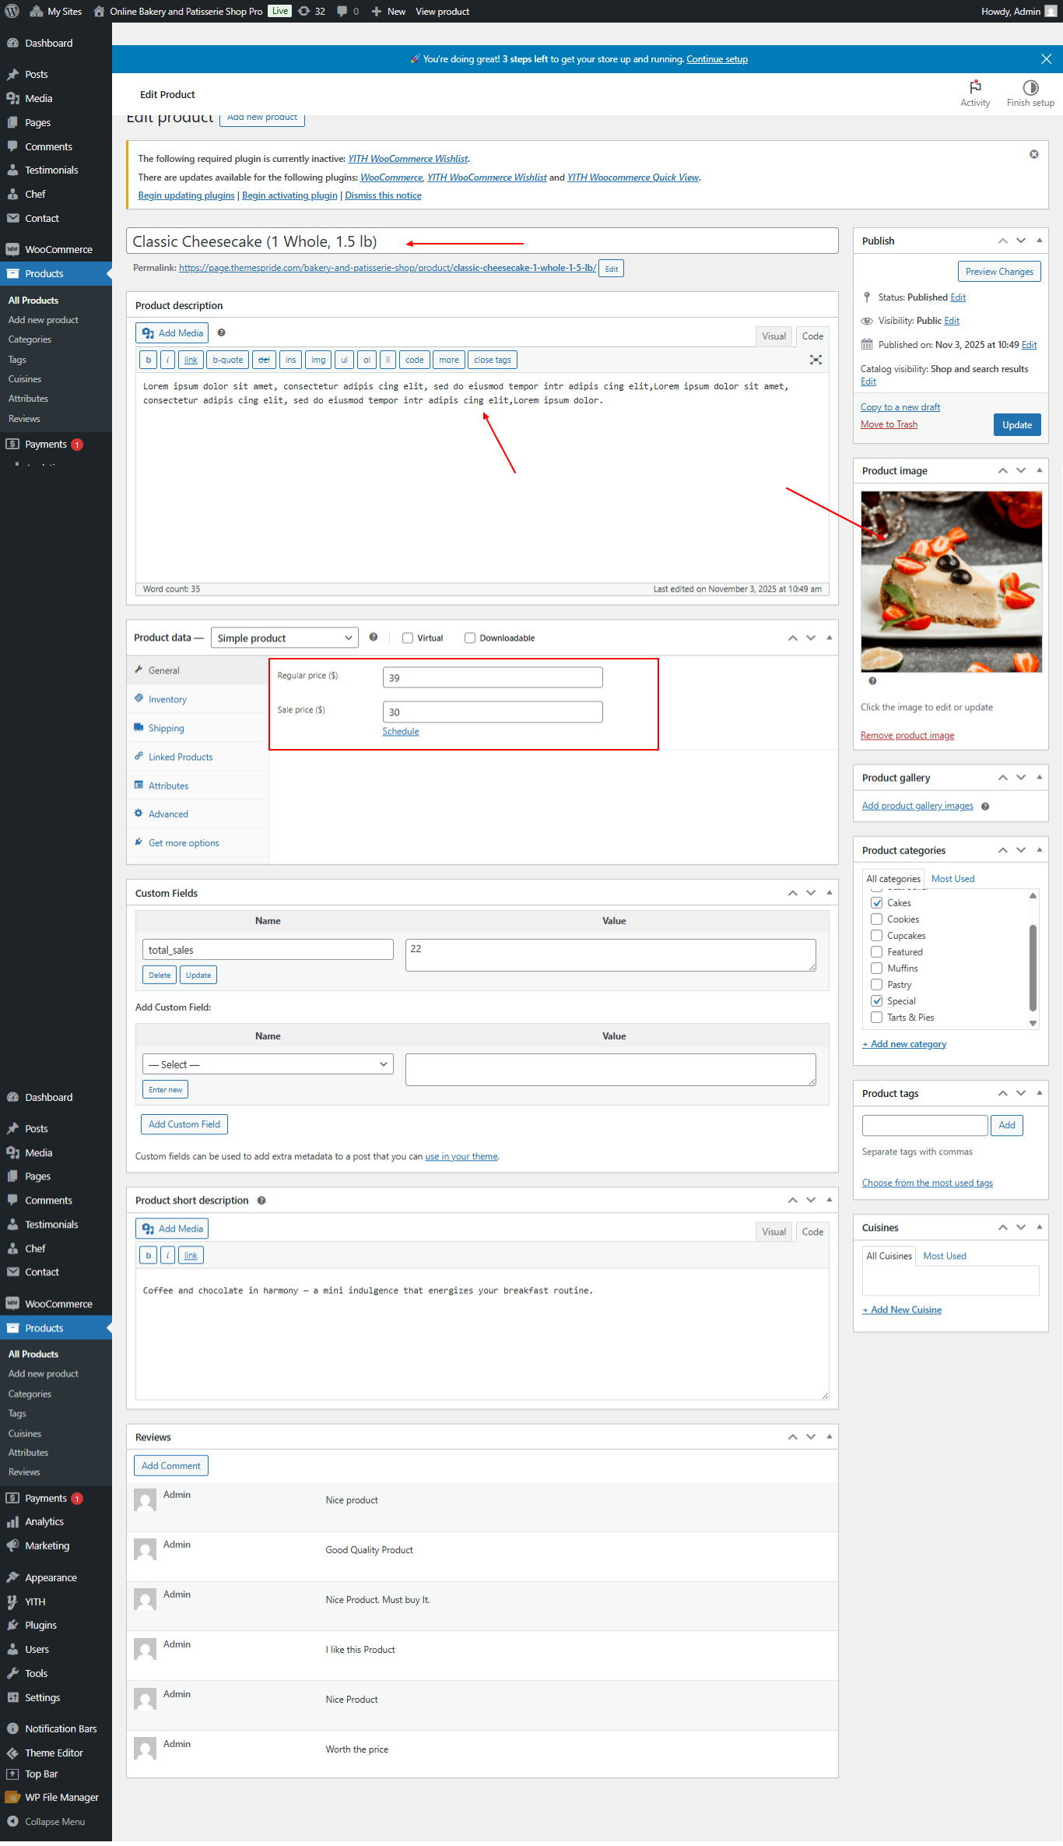This screenshot has height=1846, width=1063.
Task: Click the WordPress logo icon in admin bar
Action: click(x=12, y=11)
